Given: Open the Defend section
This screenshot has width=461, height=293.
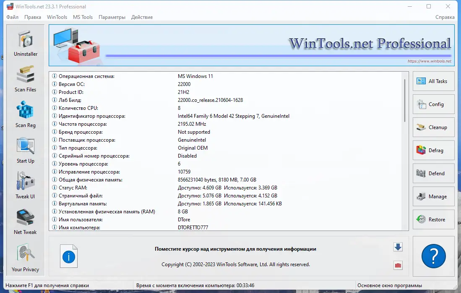Looking at the screenshot, I should (x=434, y=174).
